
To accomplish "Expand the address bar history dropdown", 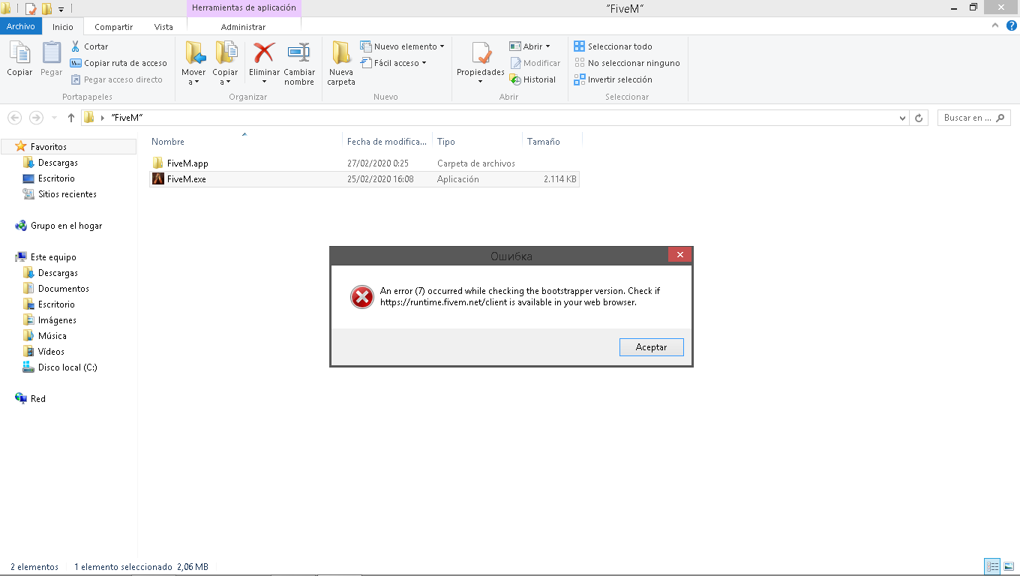I will coord(902,117).
